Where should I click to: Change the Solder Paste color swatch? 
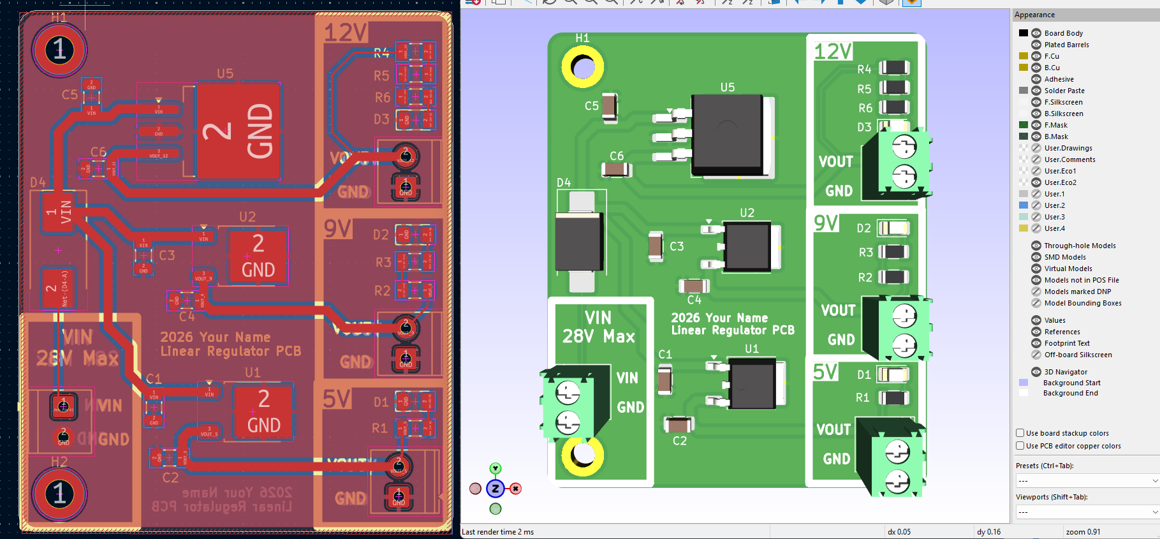tap(1024, 91)
